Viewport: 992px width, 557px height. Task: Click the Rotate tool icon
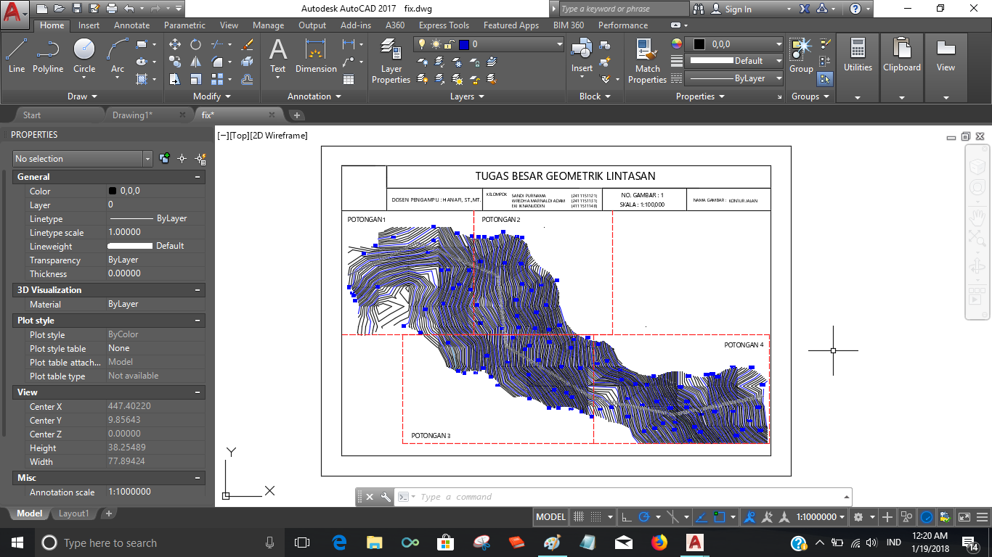pos(195,44)
